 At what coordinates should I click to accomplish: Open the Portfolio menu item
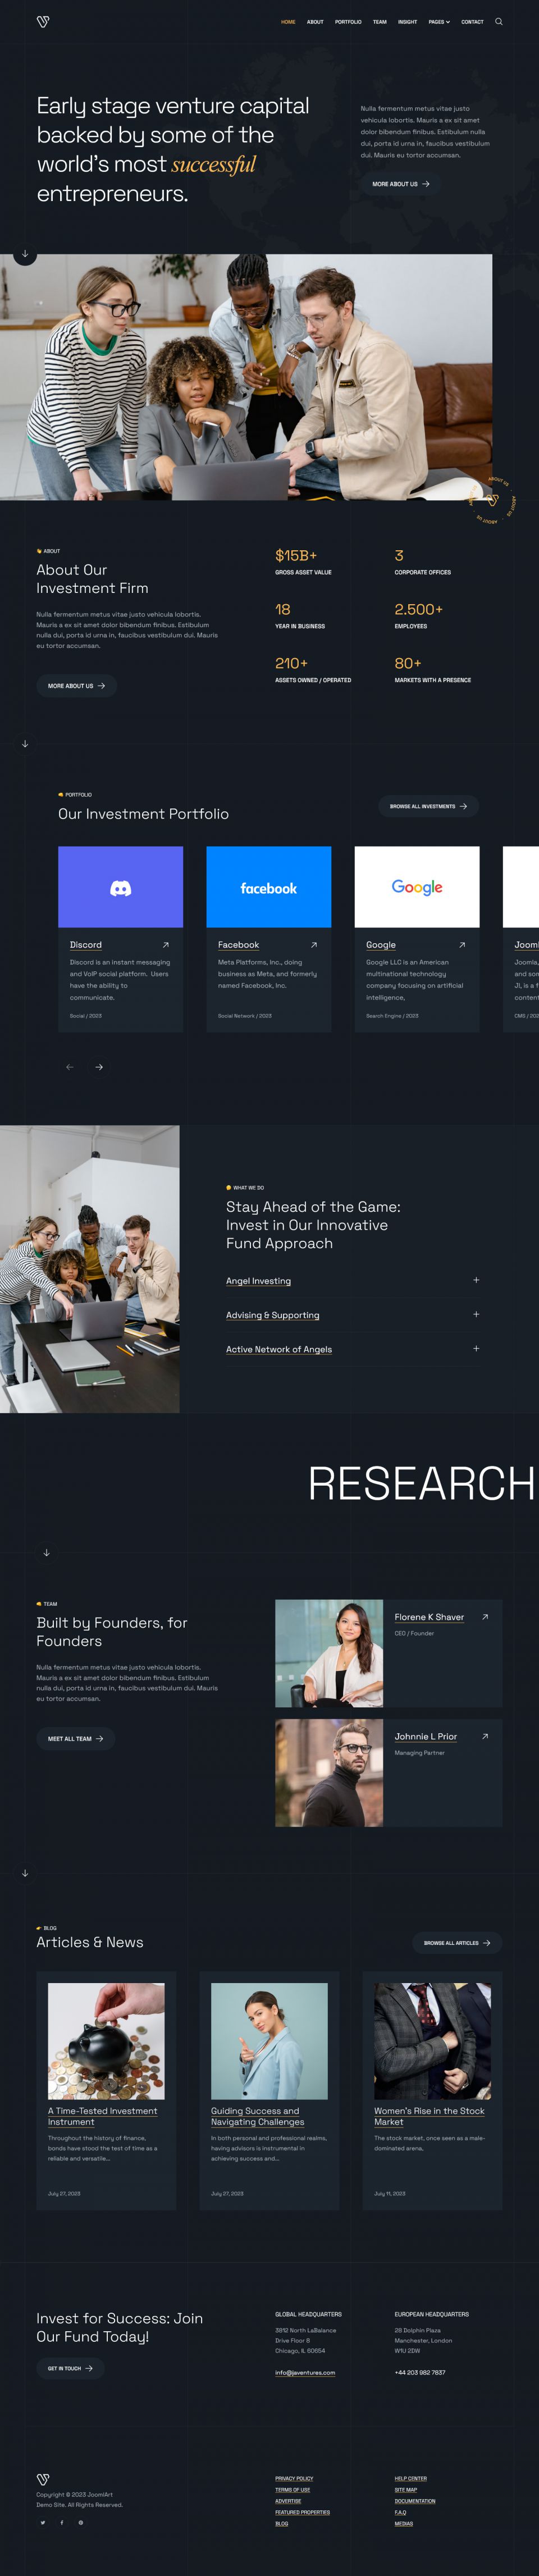(348, 22)
